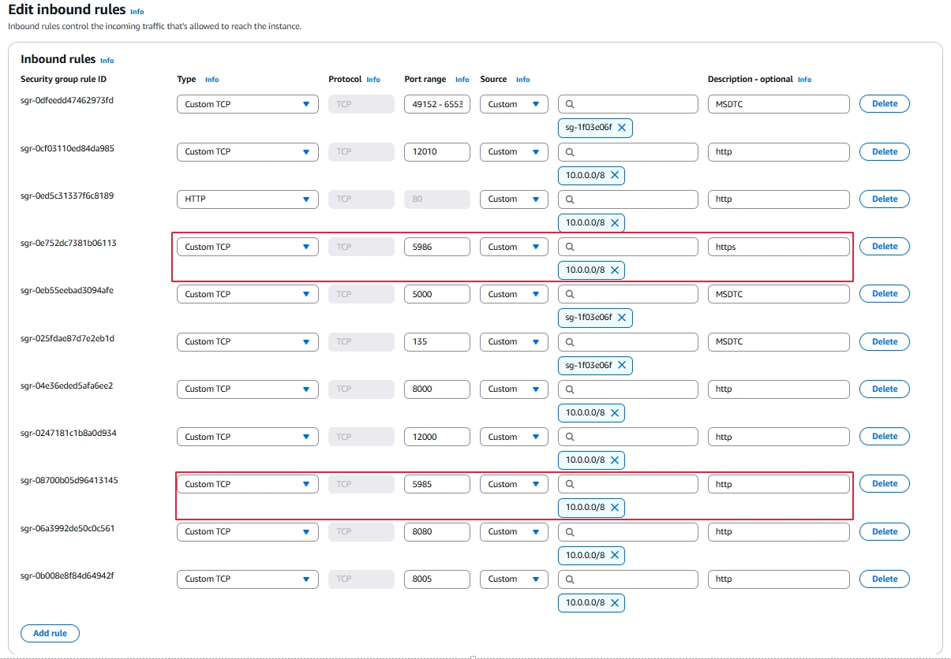Expand Type dropdown for port 8000 rule
Screen dimensions: 951x659
[x=248, y=389]
